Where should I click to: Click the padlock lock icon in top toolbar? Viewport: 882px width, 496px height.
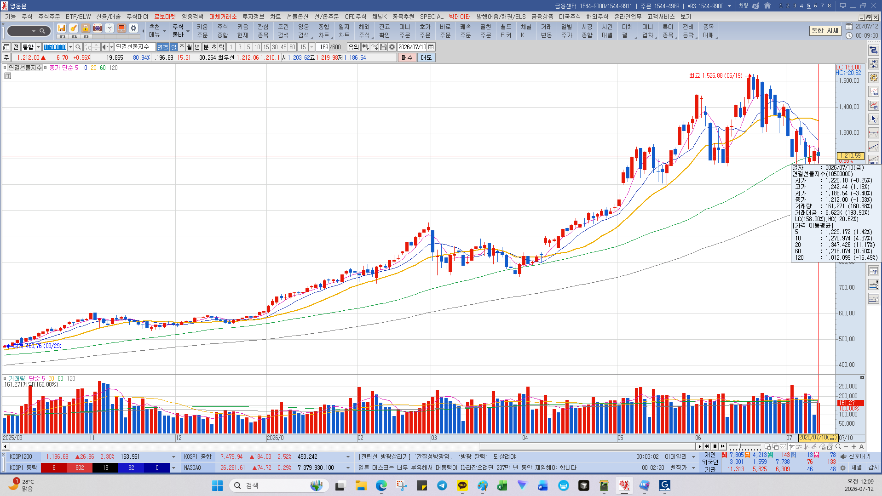(85, 29)
